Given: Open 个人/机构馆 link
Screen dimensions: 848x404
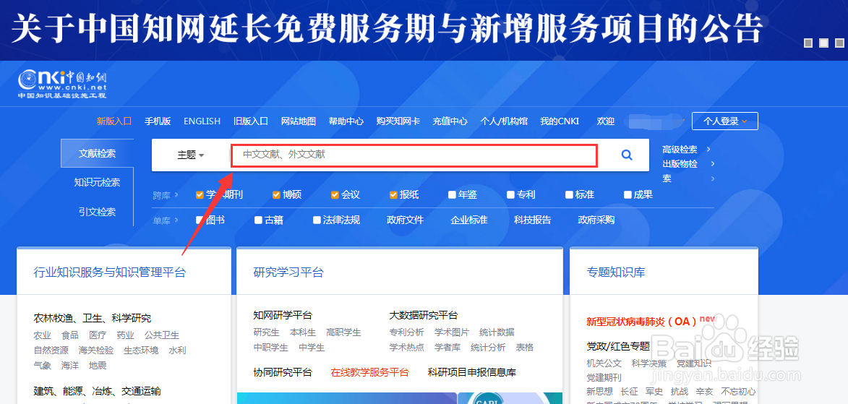Looking at the screenshot, I should pyautogui.click(x=504, y=121).
